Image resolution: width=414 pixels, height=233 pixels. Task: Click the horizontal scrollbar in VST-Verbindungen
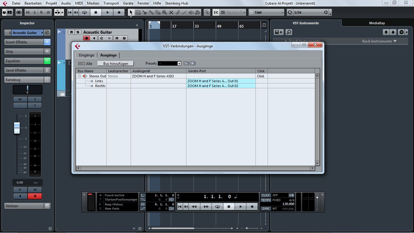pyautogui.click(x=195, y=168)
